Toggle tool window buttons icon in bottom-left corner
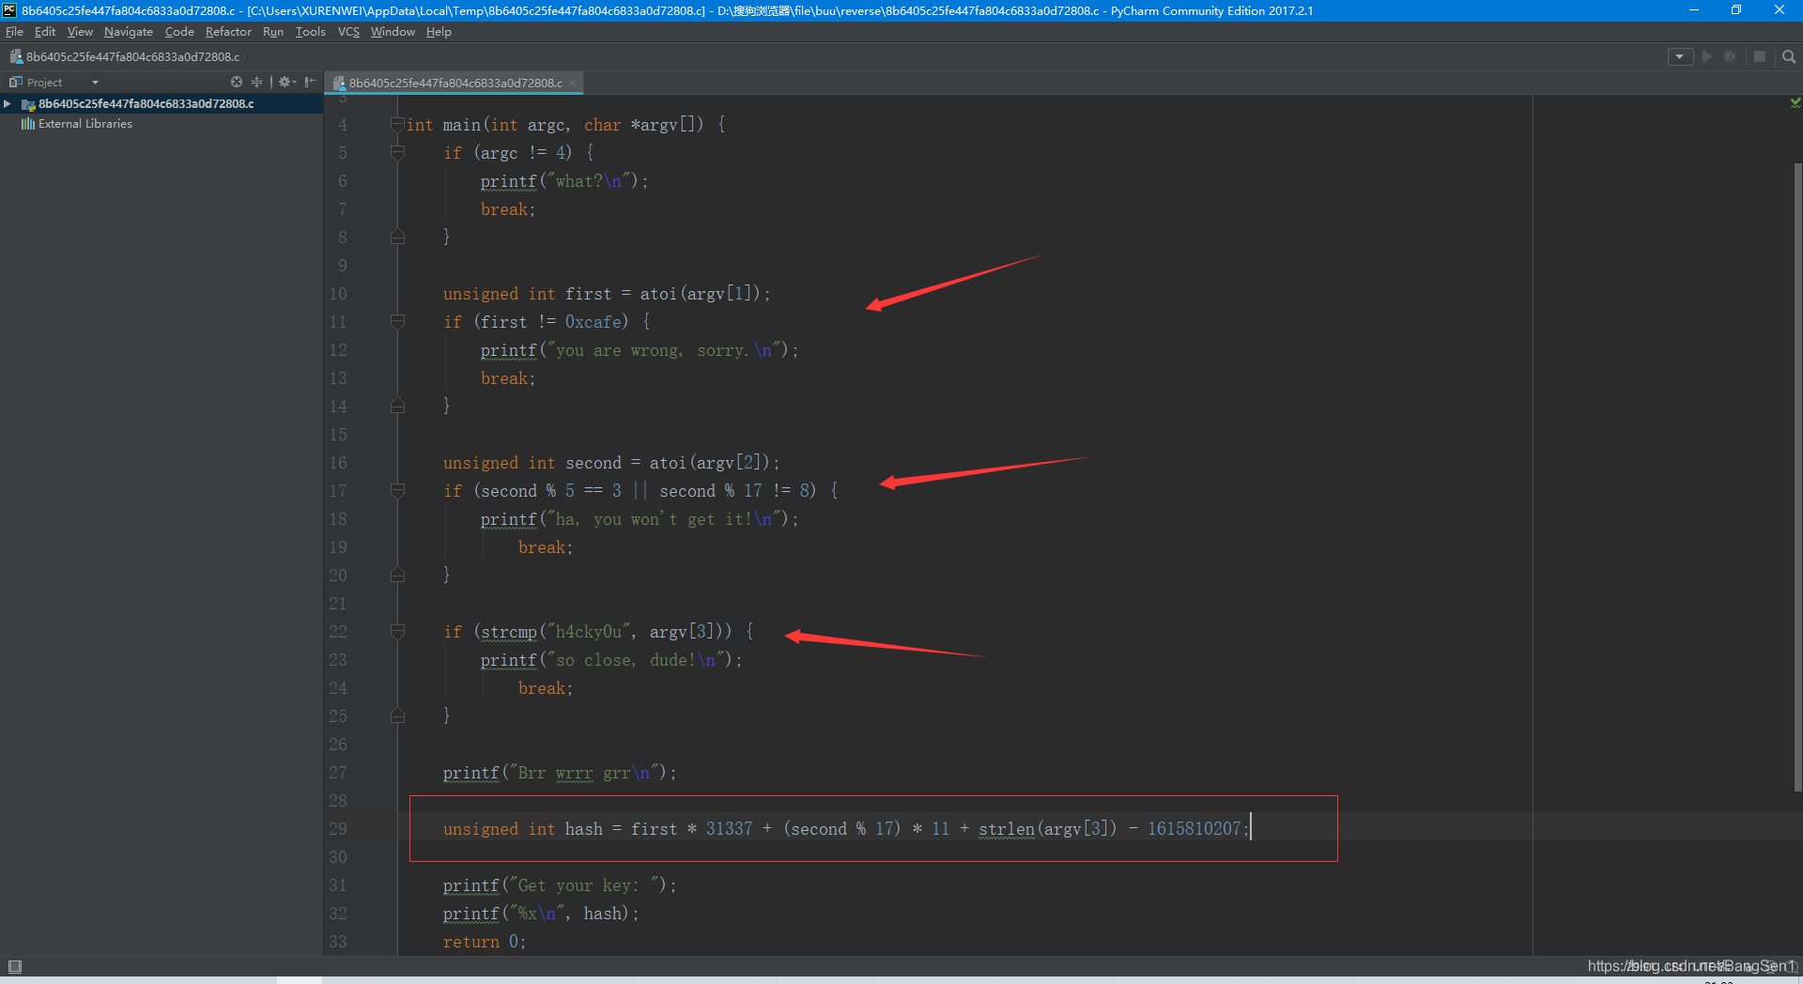1803x984 pixels. click(15, 966)
